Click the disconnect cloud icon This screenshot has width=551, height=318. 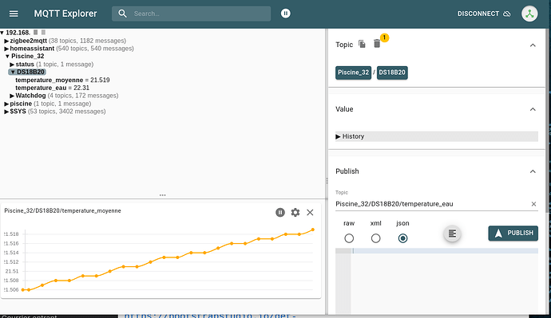507,14
